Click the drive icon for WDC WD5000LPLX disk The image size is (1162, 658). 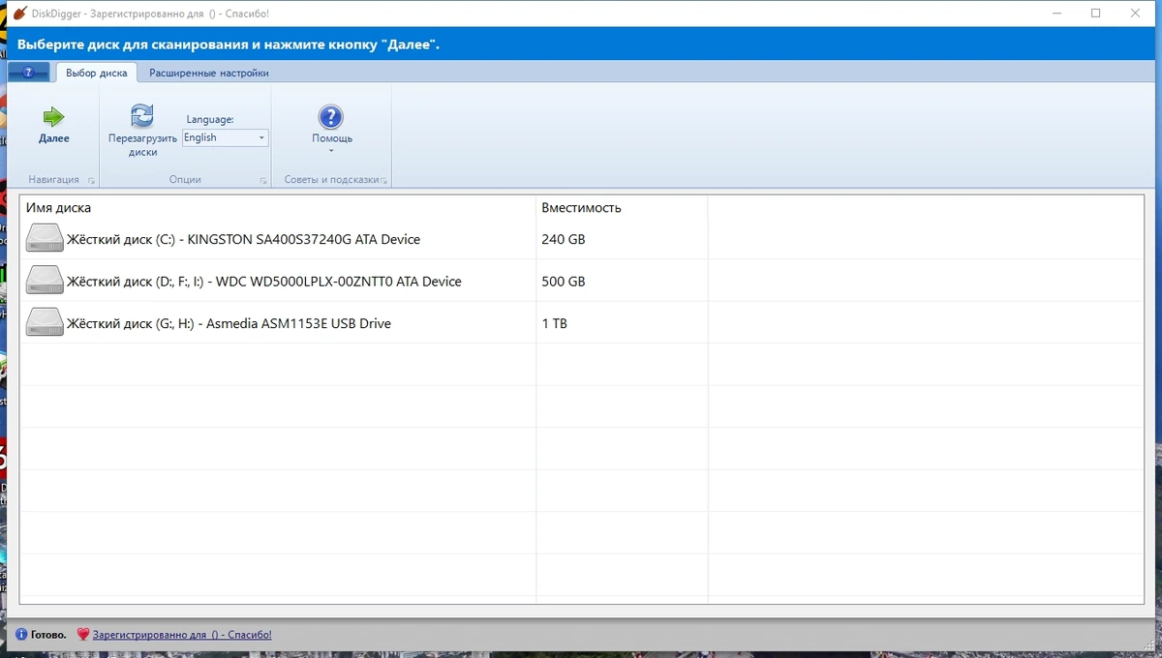(45, 282)
